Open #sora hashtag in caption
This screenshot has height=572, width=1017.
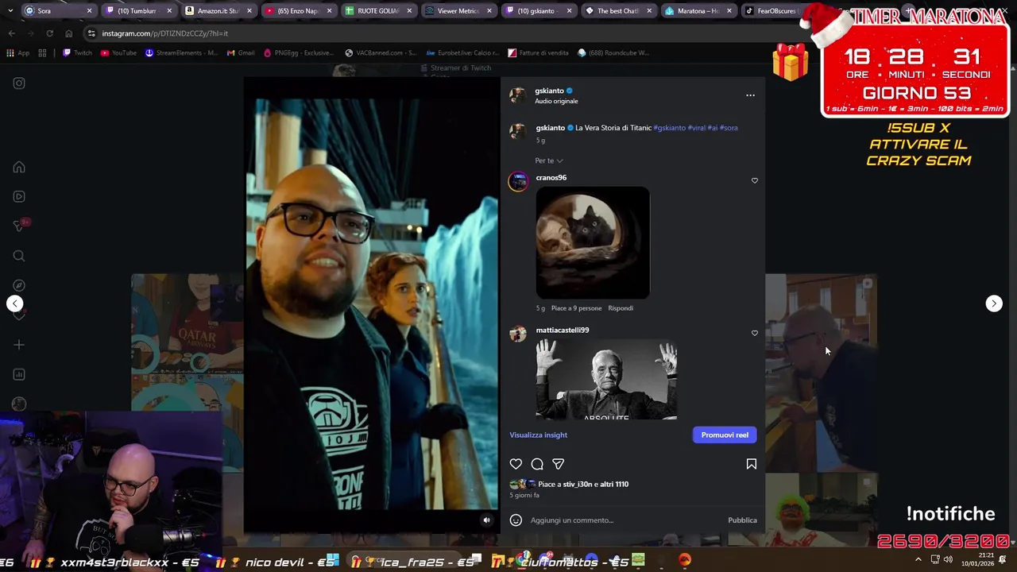(729, 128)
